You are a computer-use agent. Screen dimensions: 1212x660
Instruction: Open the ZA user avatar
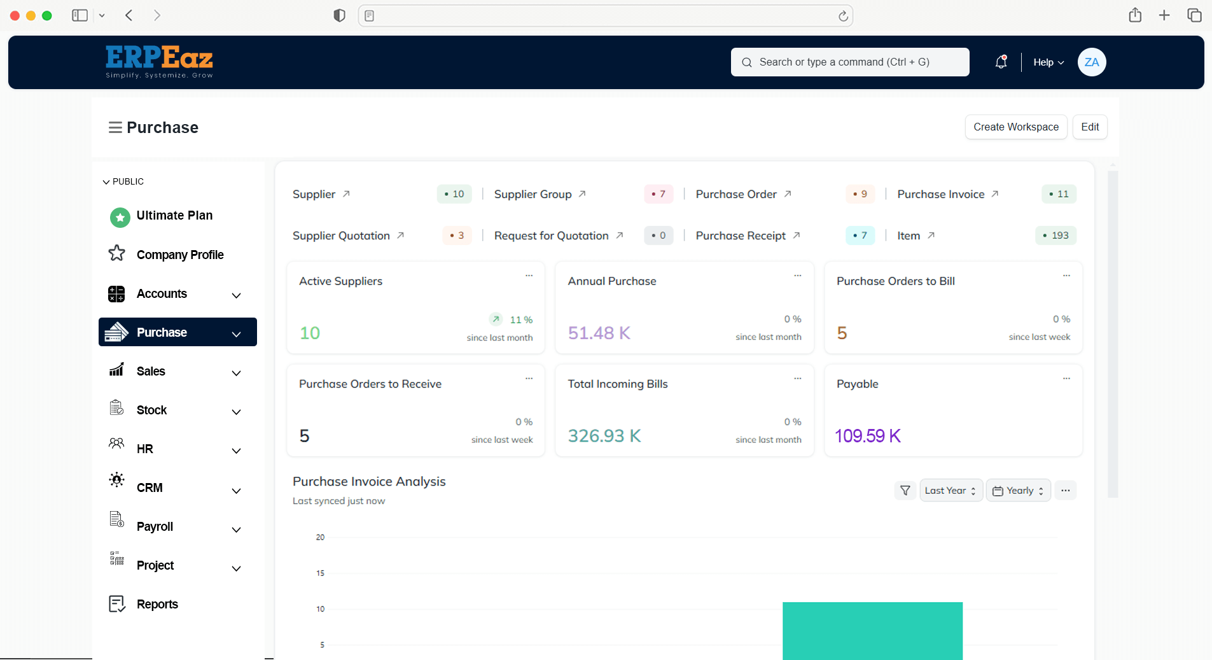1091,62
